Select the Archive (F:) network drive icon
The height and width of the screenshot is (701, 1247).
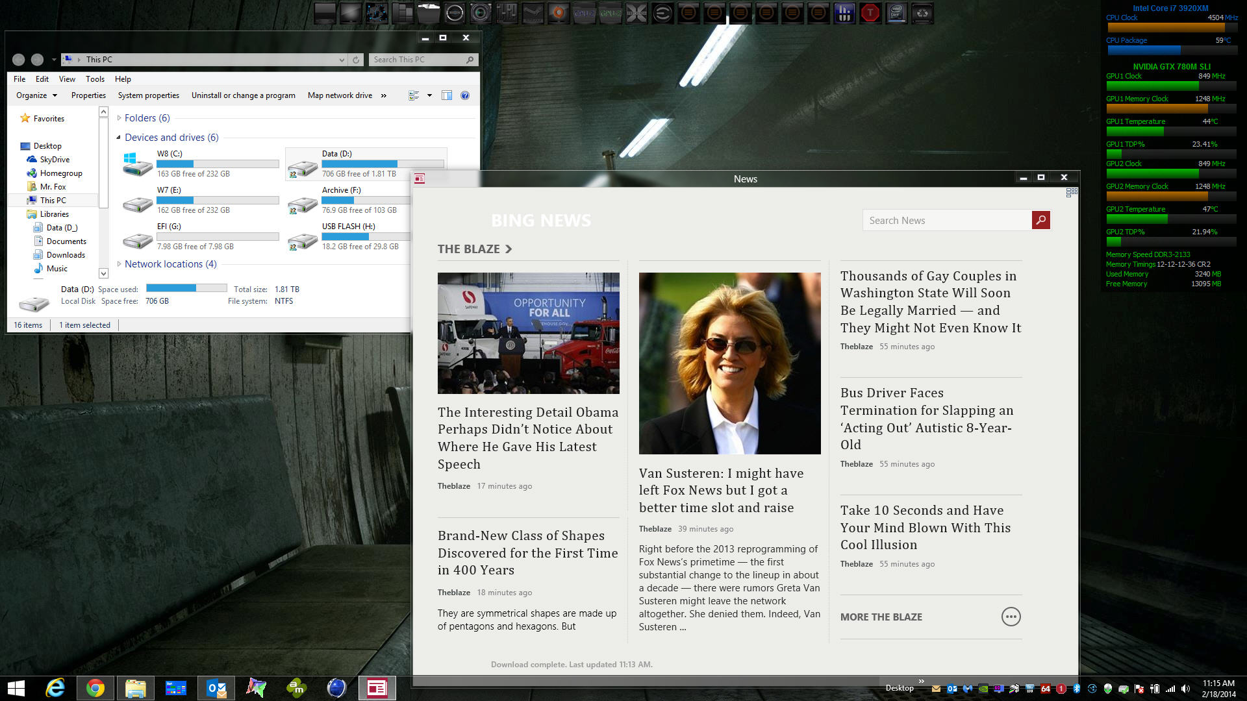[x=303, y=204]
